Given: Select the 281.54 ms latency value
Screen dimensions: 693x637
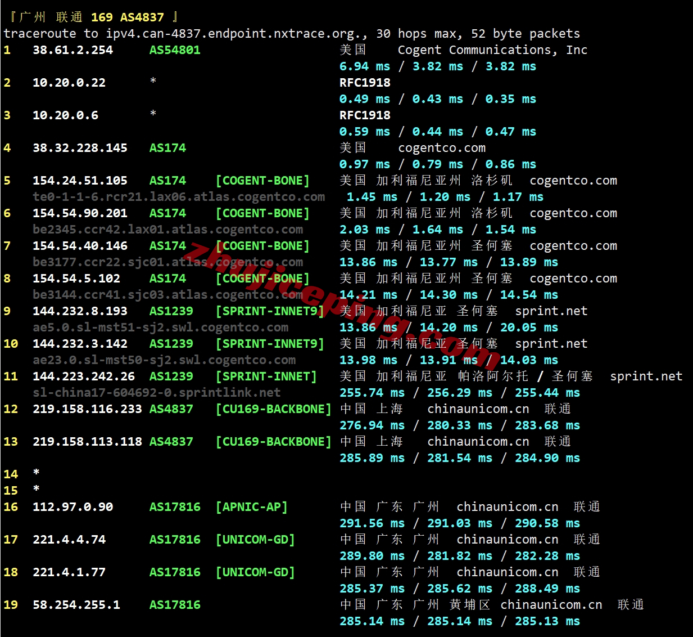Looking at the screenshot, I should point(460,458).
